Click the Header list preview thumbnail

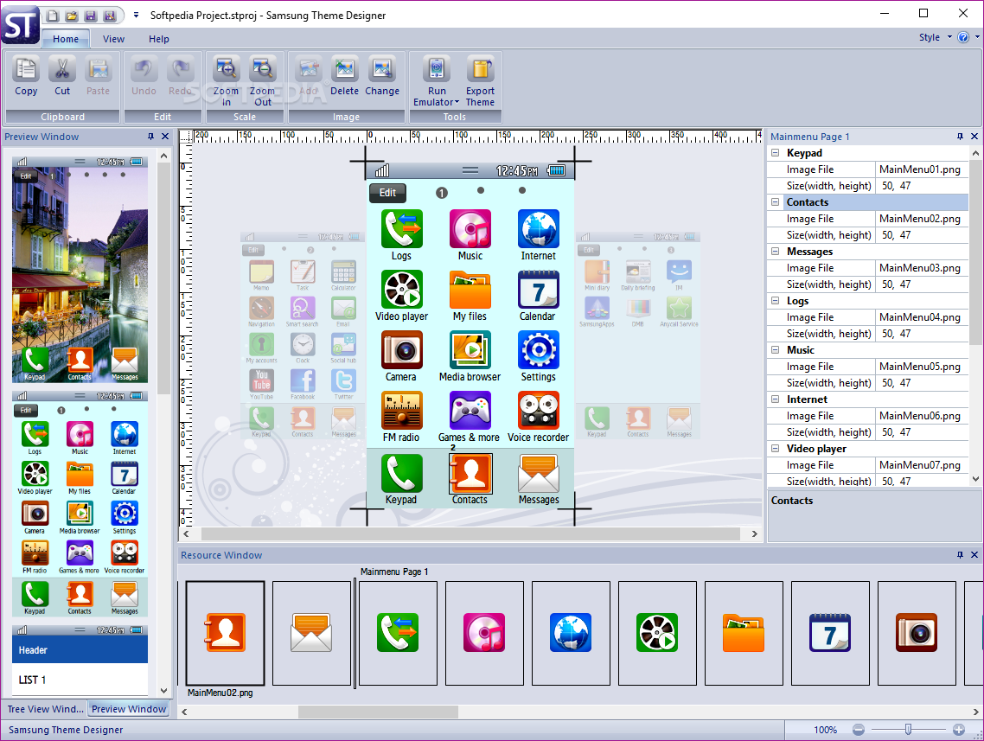[80, 659]
